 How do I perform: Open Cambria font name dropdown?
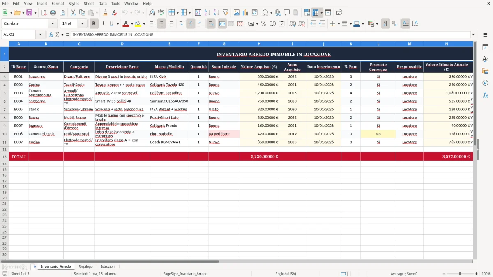[x=53, y=23]
